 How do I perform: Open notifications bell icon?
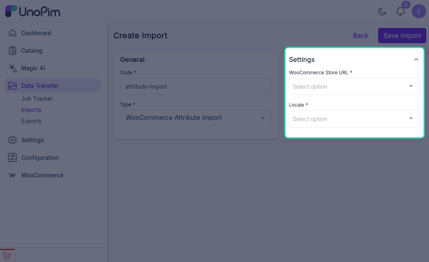[x=401, y=12]
